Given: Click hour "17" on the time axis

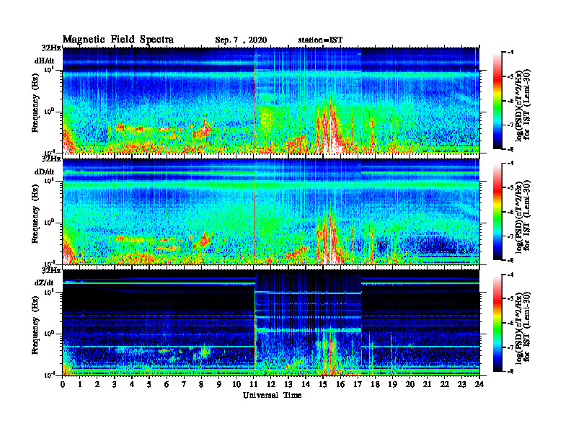Looking at the screenshot, I should pyautogui.click(x=358, y=384).
